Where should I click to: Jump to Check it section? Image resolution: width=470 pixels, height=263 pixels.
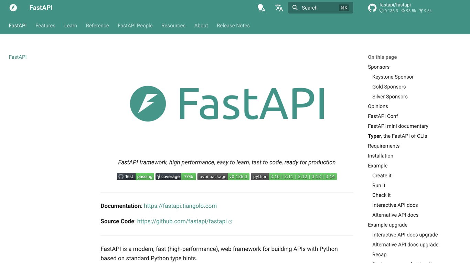coord(382,195)
